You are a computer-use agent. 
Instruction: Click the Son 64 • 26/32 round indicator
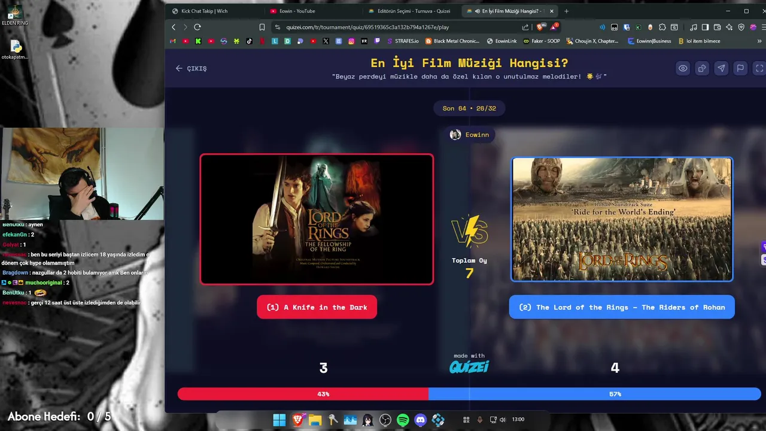469,108
